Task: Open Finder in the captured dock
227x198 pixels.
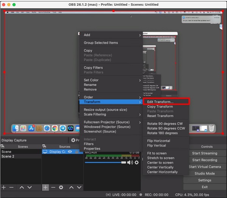Action: click(x=16, y=128)
